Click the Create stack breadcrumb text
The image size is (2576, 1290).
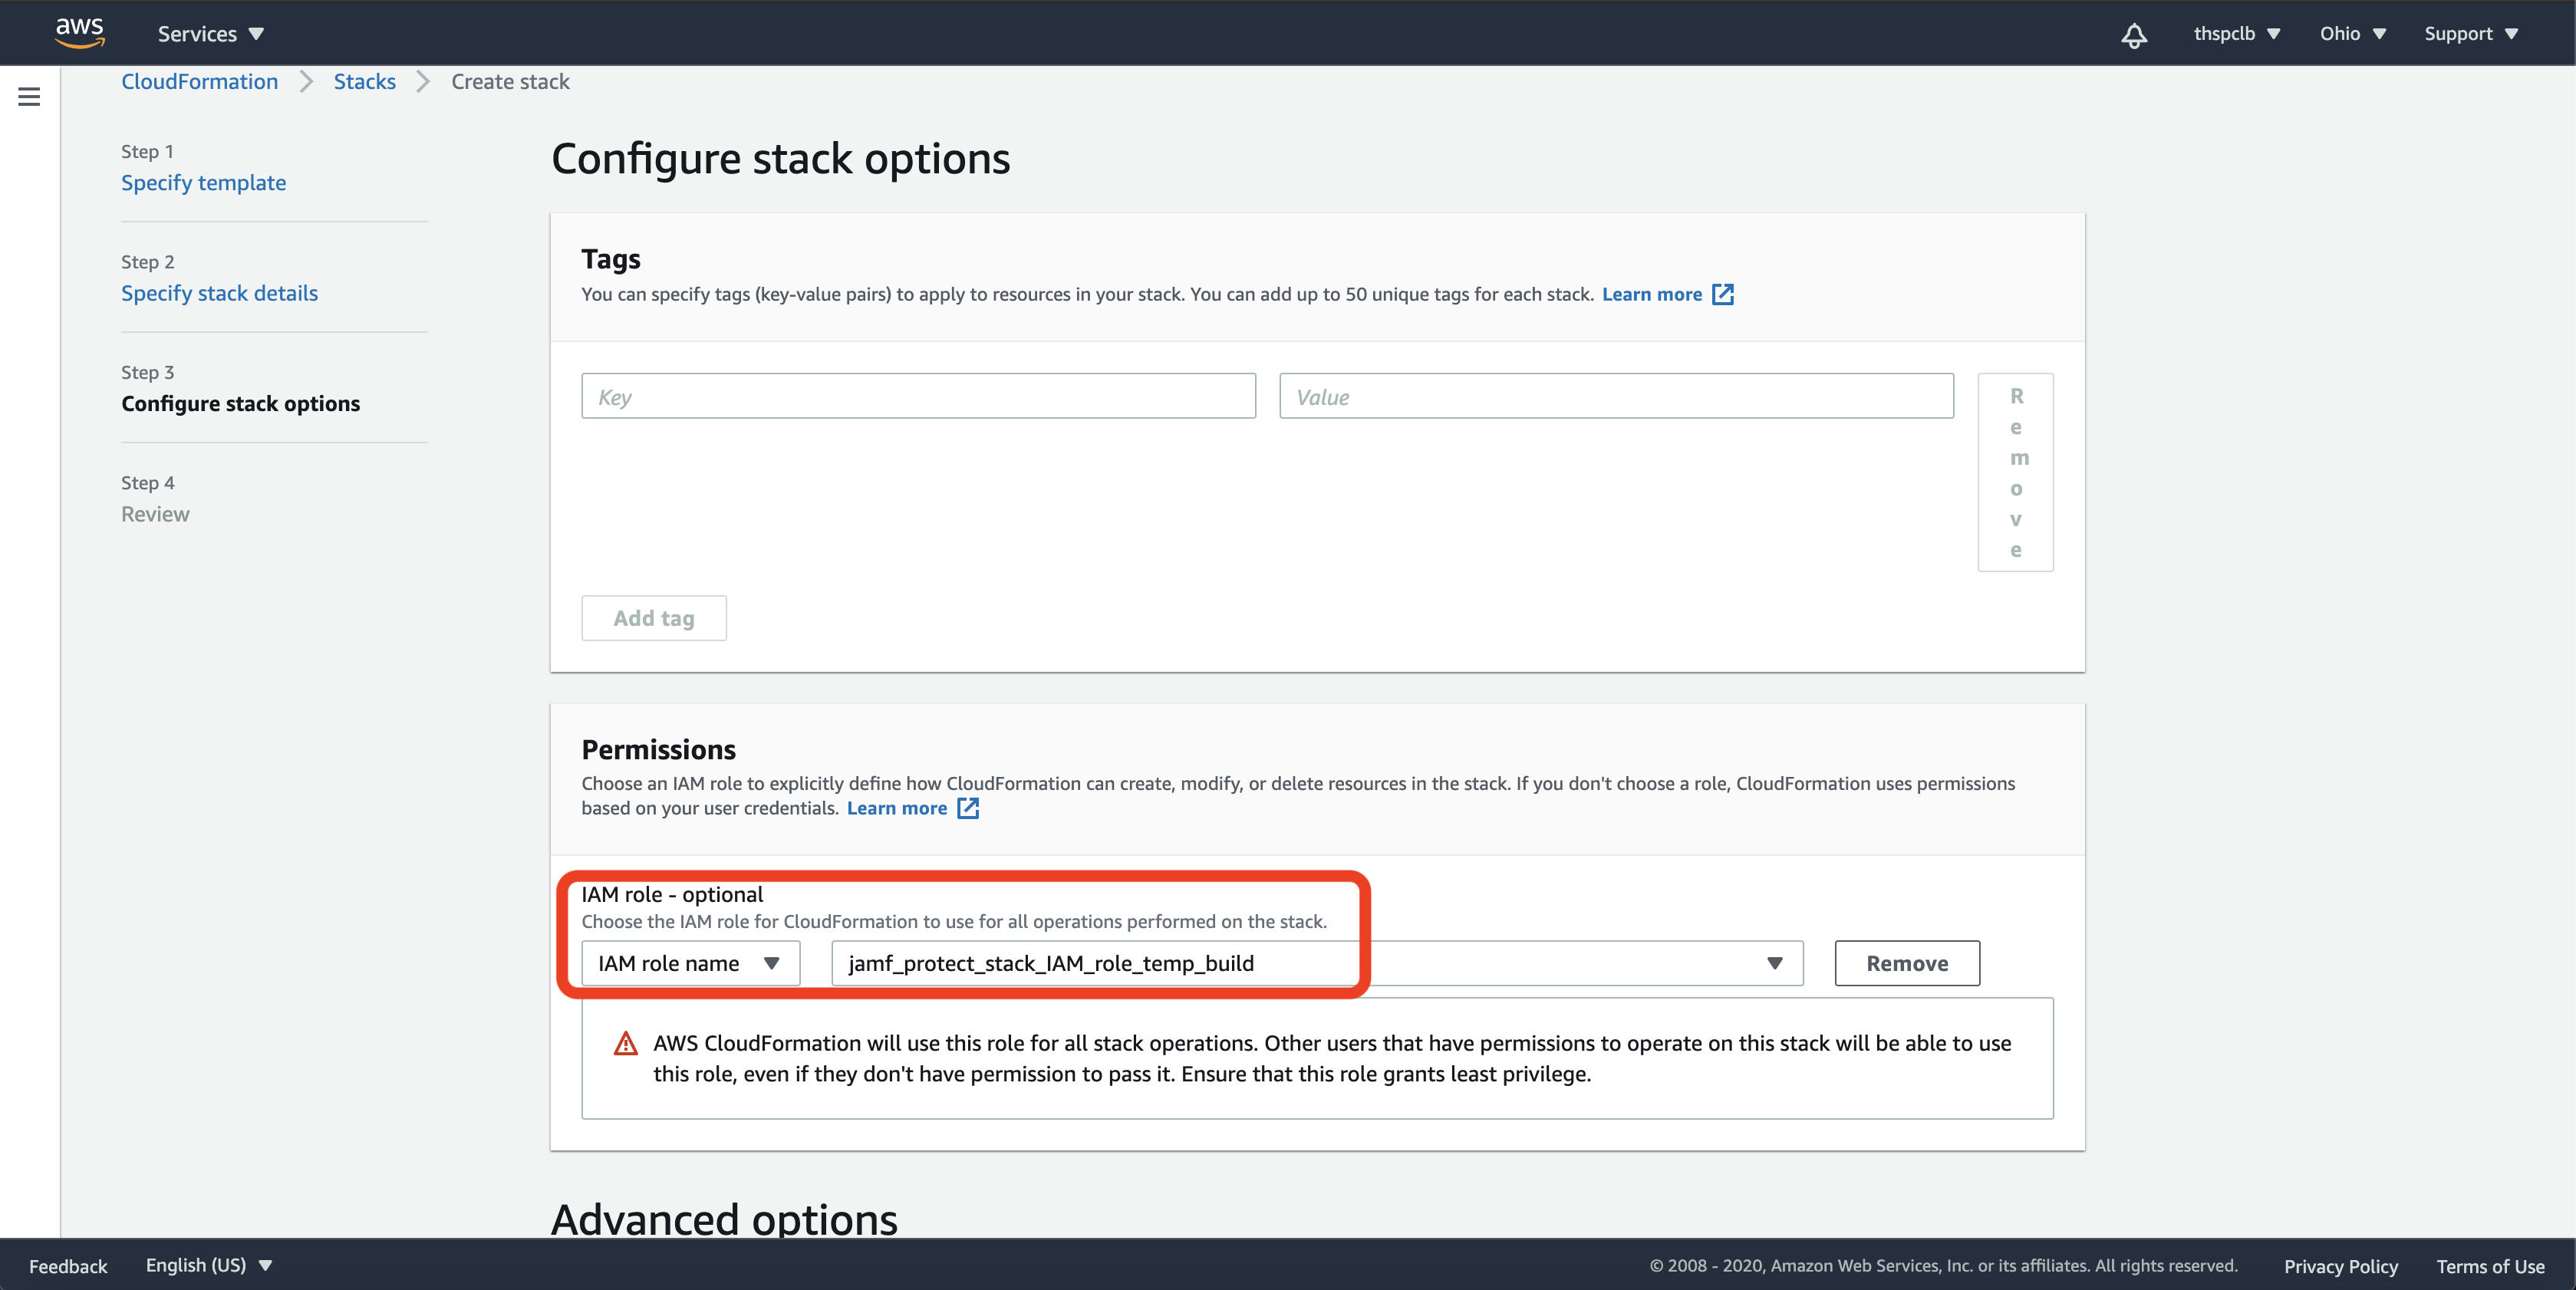[510, 82]
